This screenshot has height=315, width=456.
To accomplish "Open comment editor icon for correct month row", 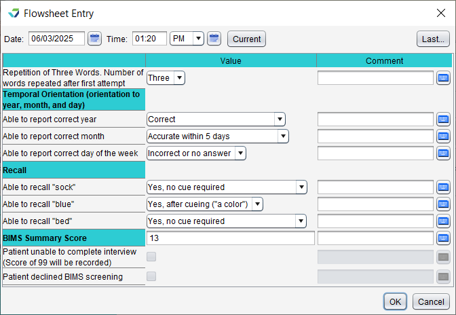I will 443,136.
